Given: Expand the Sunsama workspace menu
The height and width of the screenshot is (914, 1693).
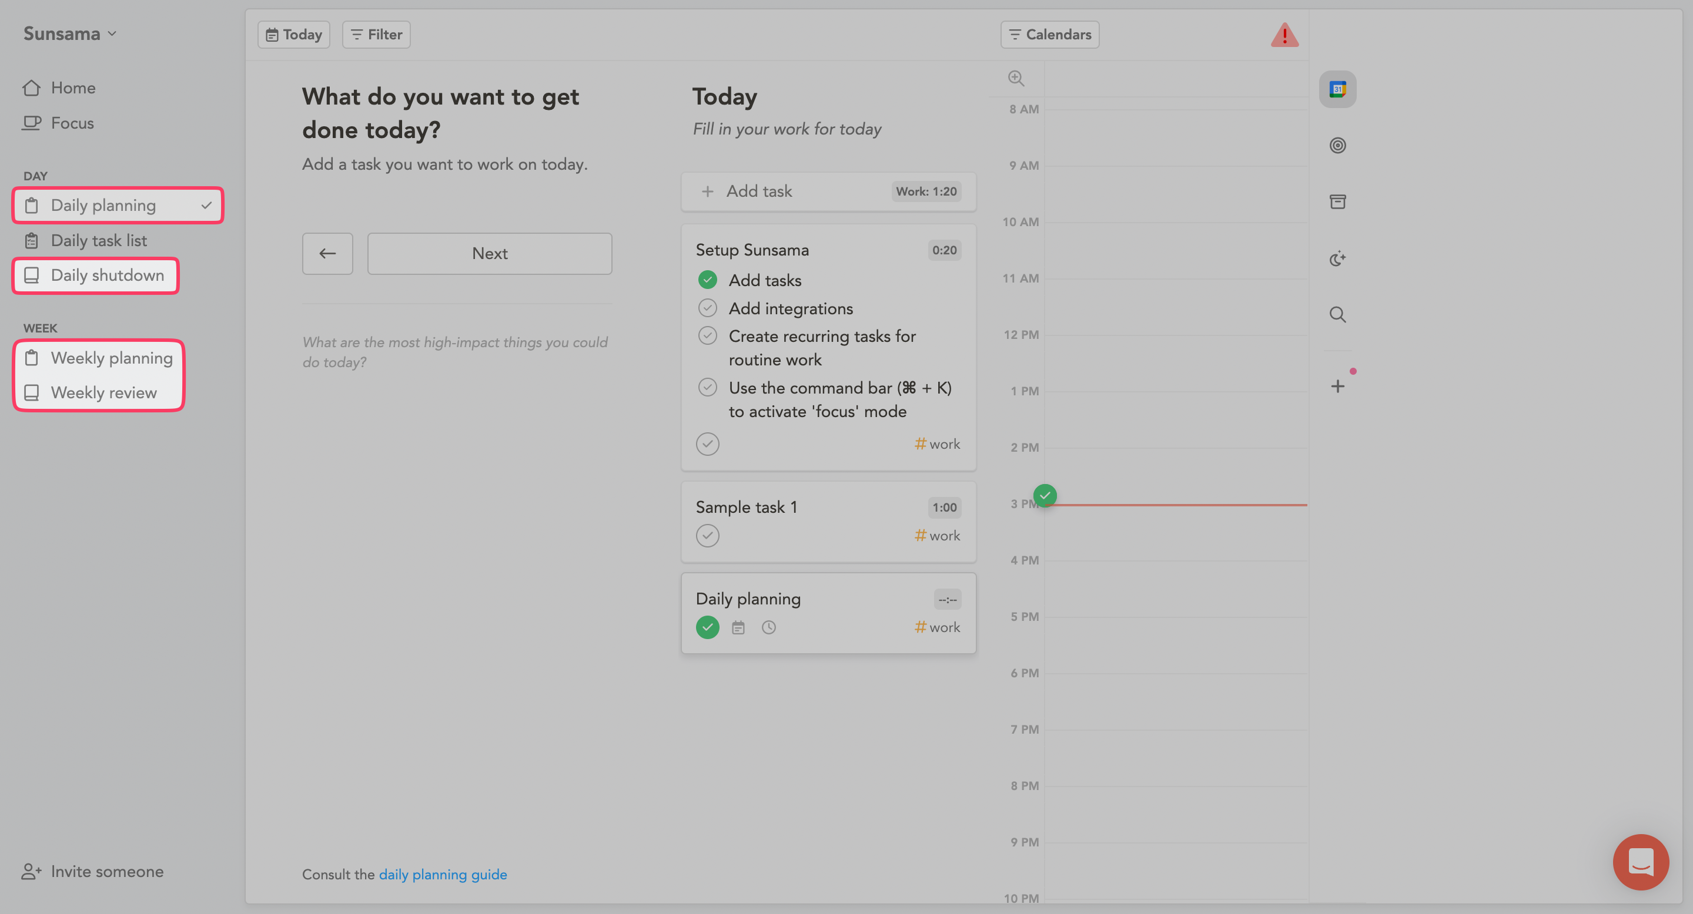Looking at the screenshot, I should point(70,33).
